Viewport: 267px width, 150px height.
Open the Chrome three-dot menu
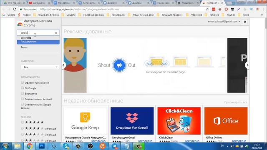264,9
